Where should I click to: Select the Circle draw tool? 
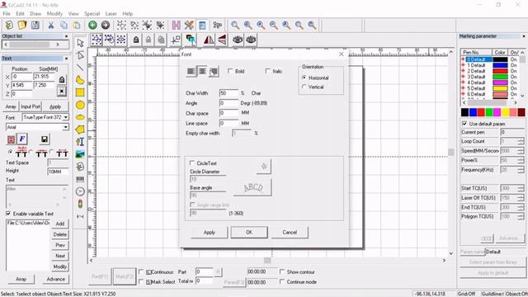(80, 105)
